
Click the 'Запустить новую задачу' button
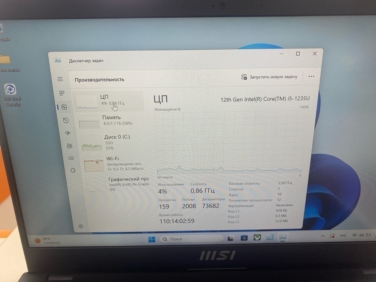(x=269, y=77)
